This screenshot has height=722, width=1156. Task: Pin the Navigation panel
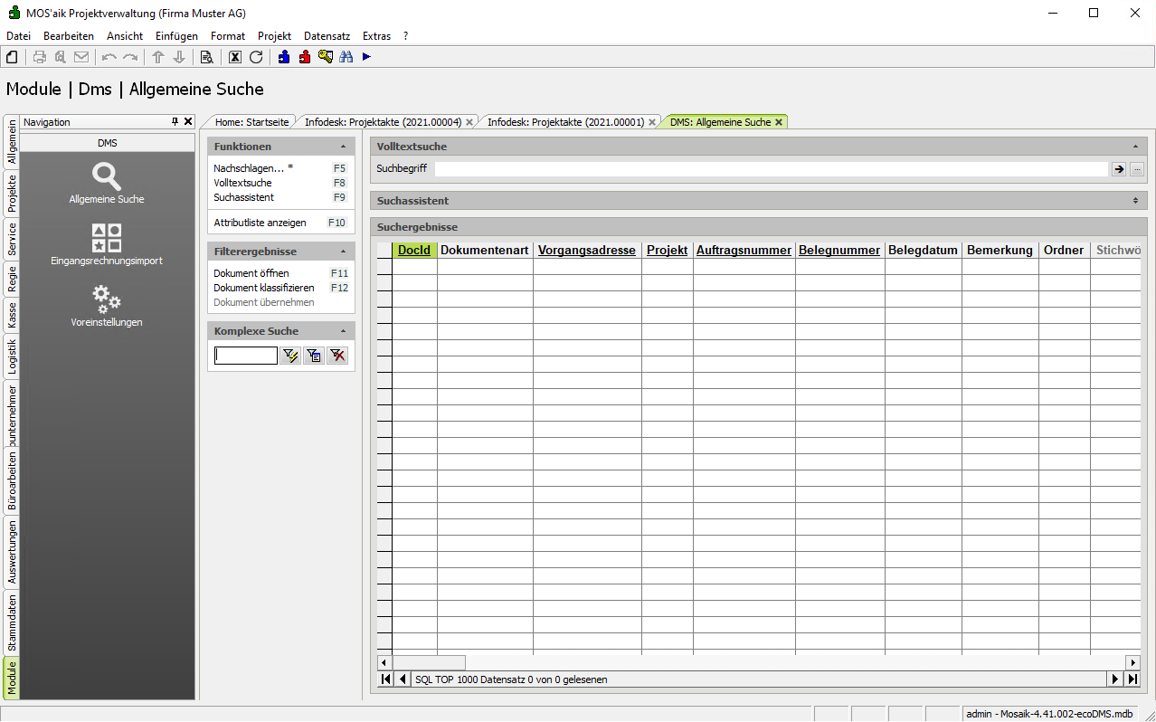[175, 121]
